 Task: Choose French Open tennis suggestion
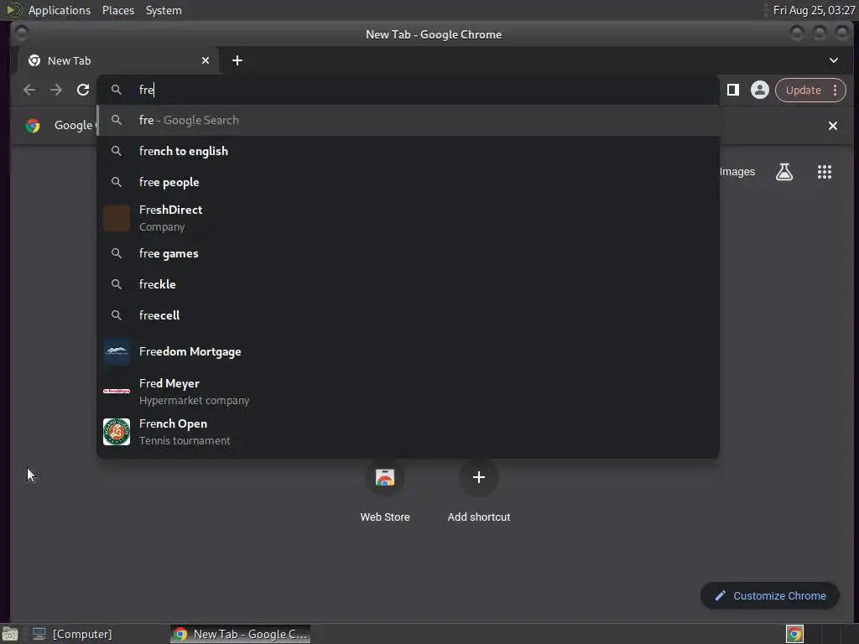(408, 432)
